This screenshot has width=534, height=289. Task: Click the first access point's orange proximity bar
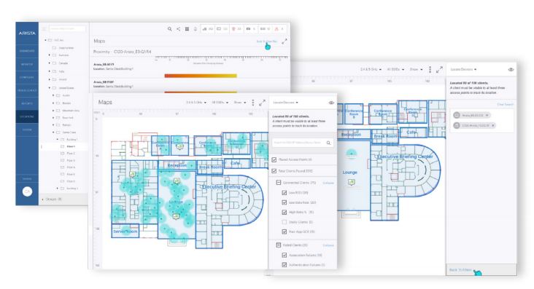point(201,76)
